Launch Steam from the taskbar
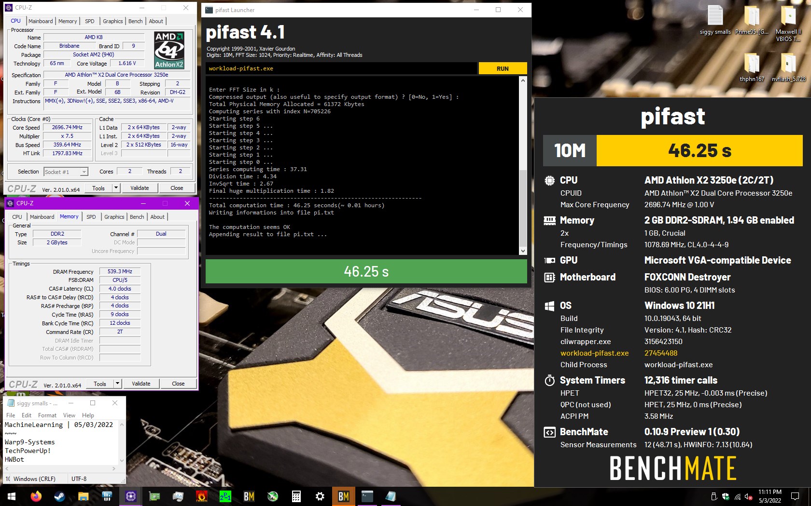The image size is (811, 506). pos(60,496)
